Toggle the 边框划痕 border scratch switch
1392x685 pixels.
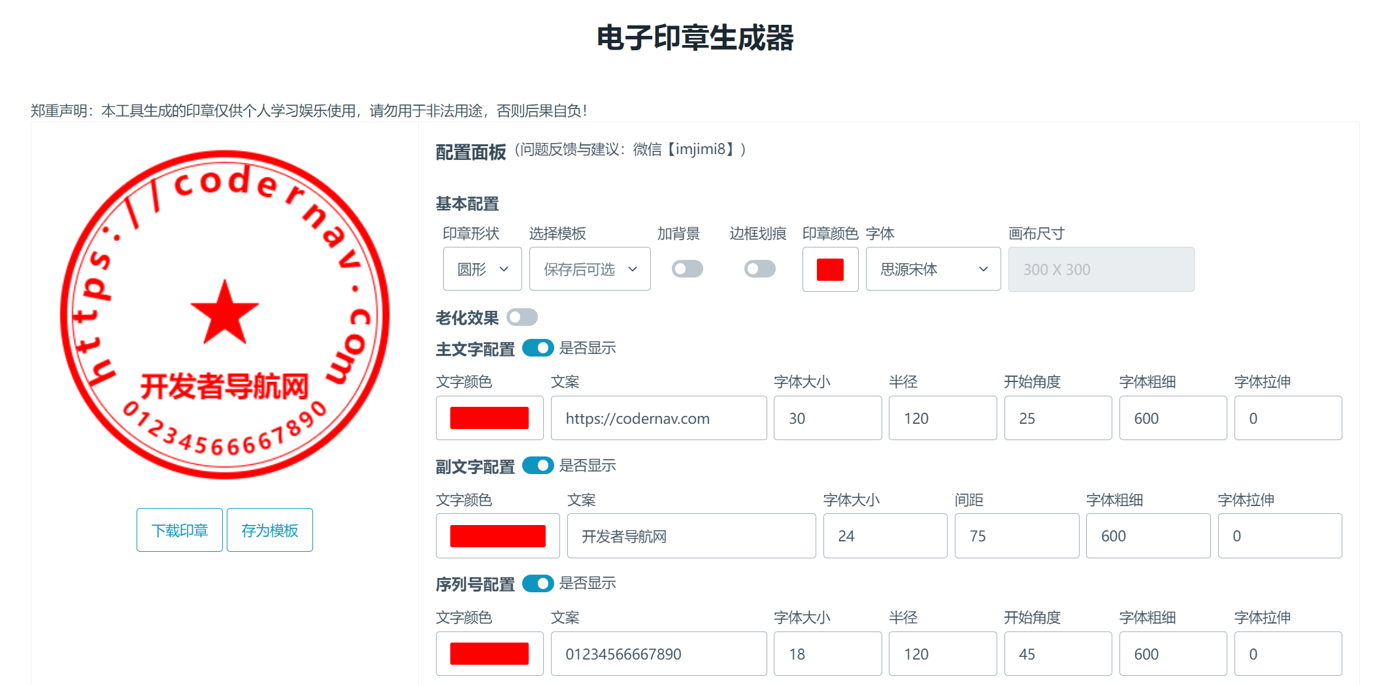[759, 269]
